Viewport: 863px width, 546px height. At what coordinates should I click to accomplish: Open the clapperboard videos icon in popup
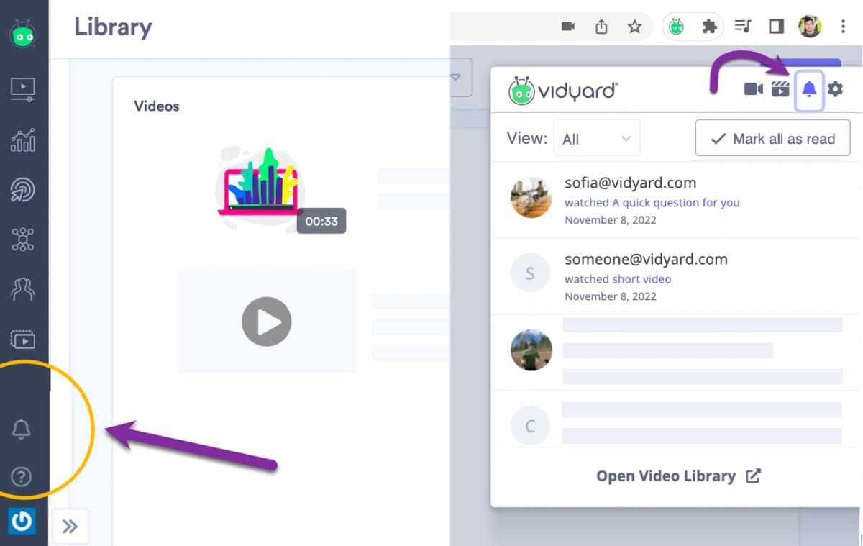point(780,89)
